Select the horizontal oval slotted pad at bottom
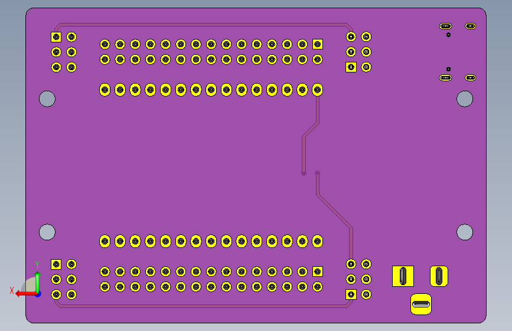The height and width of the screenshot is (331, 512). (x=421, y=304)
